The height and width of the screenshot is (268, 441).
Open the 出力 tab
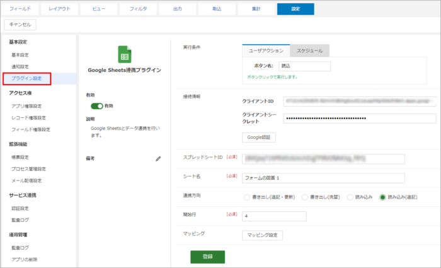click(178, 9)
